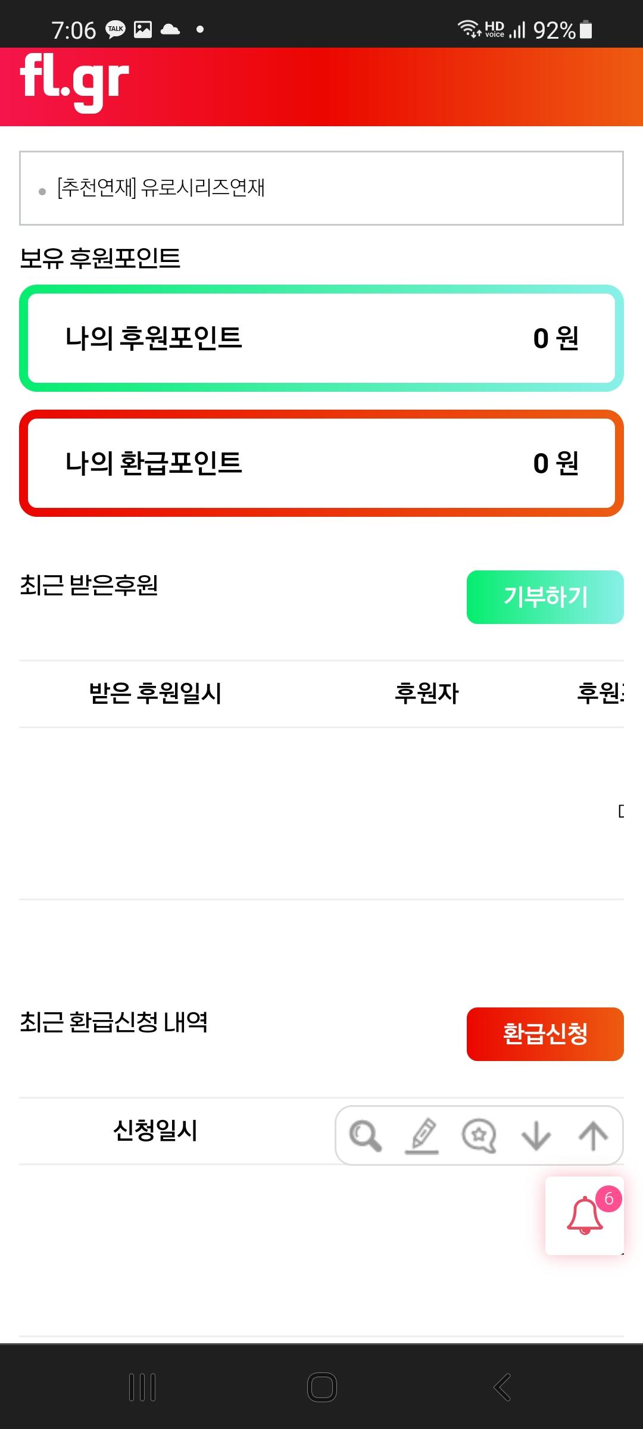This screenshot has height=1429, width=643.
Task: Click the 환급신청 refund request button
Action: coord(545,1034)
